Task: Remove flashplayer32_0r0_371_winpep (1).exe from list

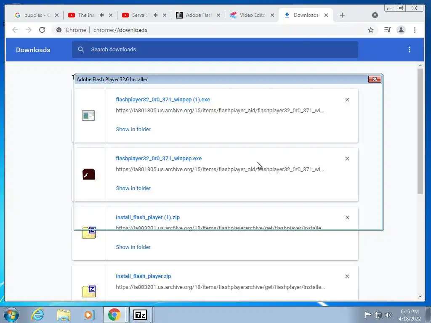Action: coord(347,100)
